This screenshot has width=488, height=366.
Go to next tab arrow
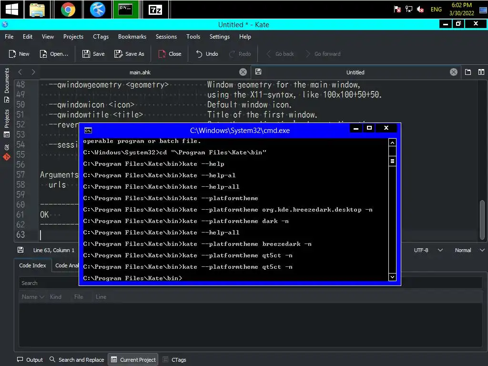[x=33, y=72]
